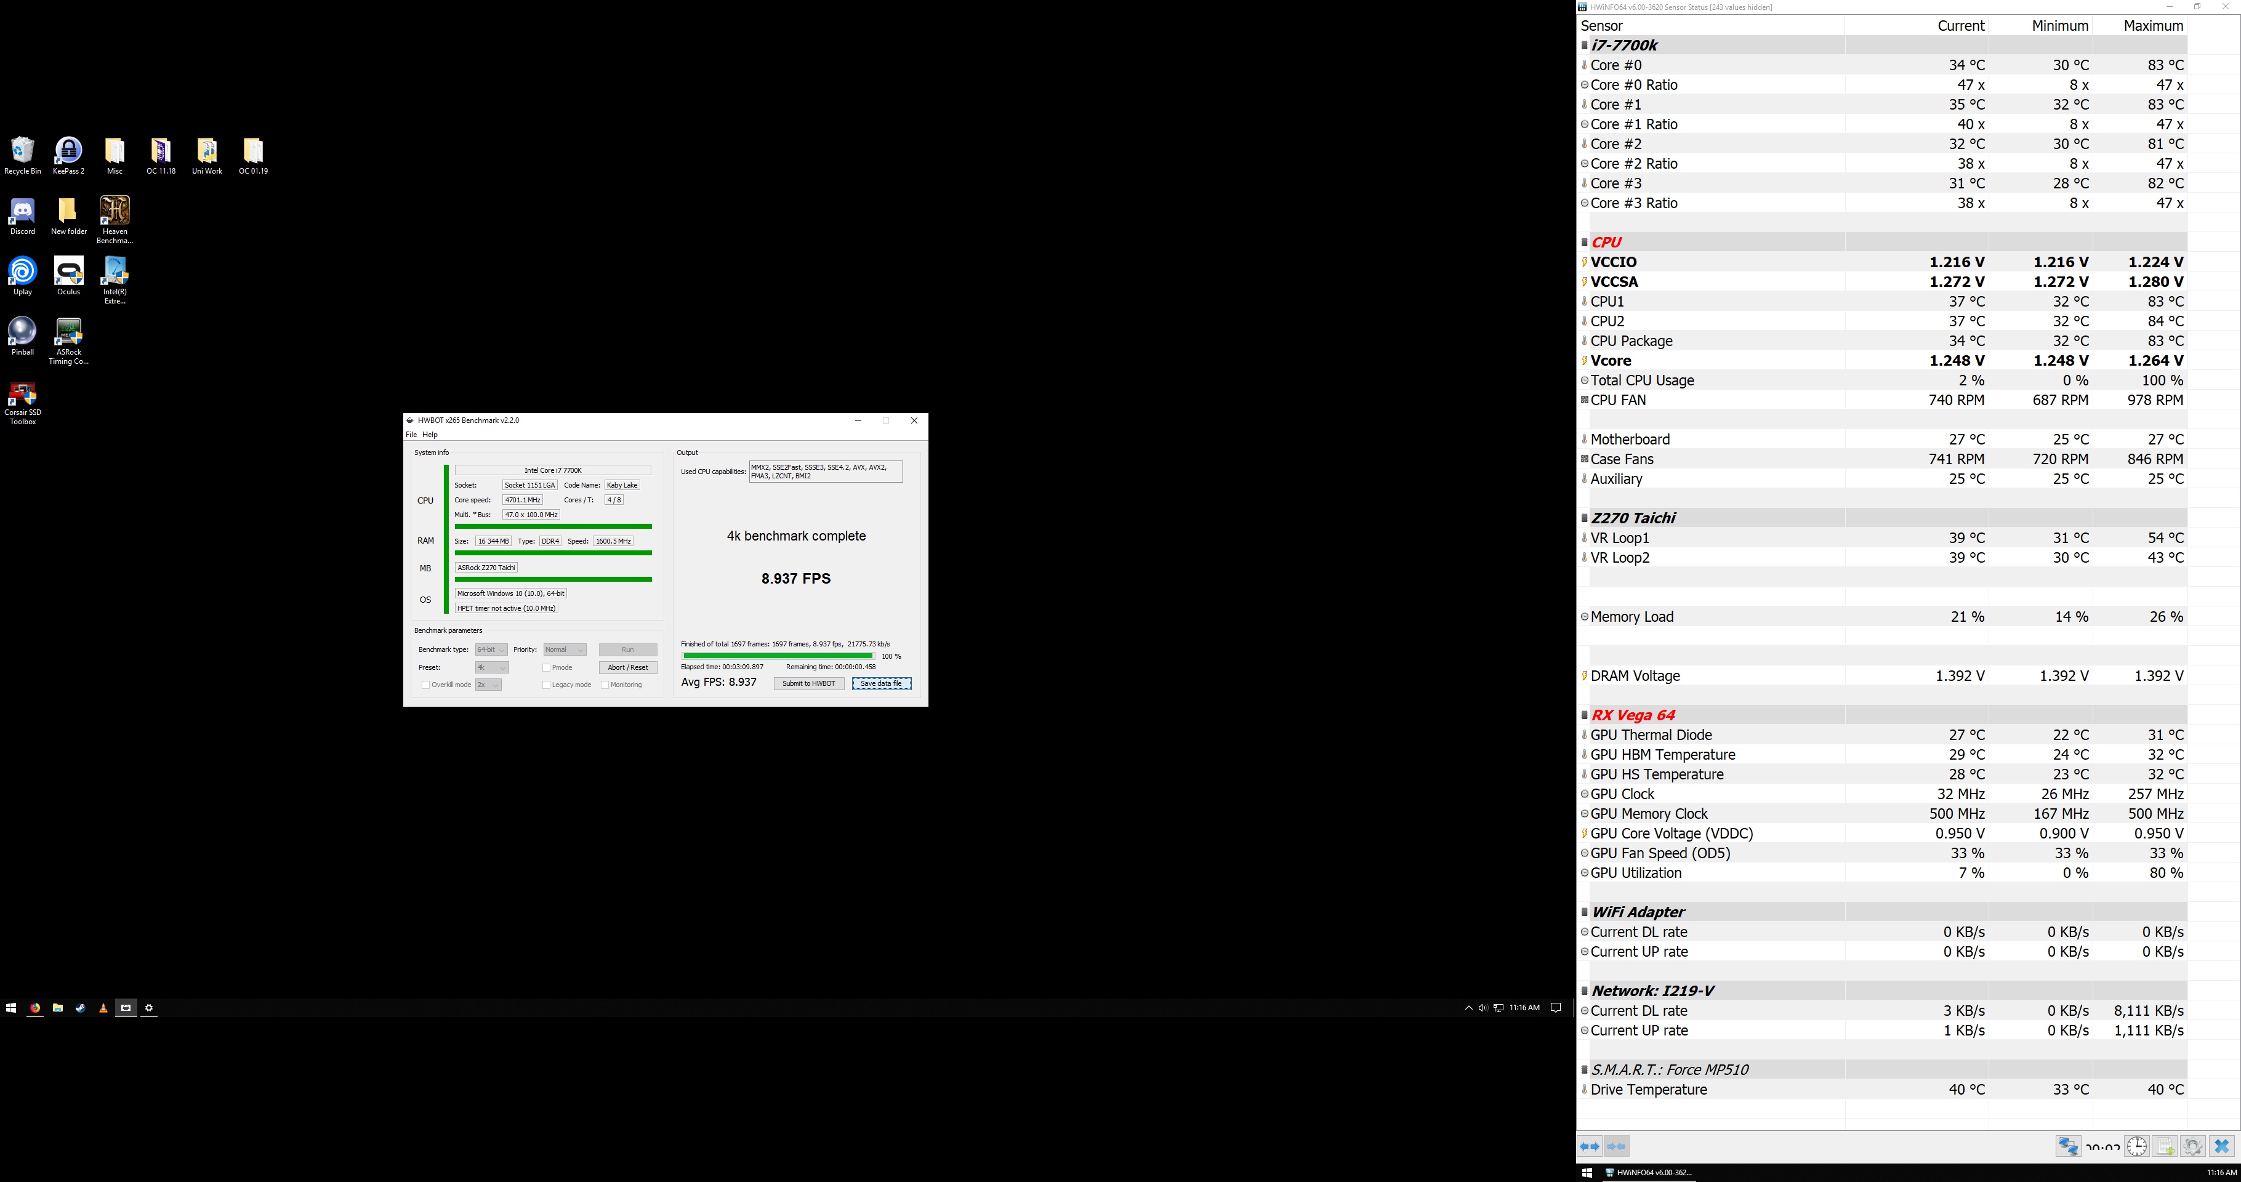Open the Action Center notifications icon

(x=1556, y=1008)
